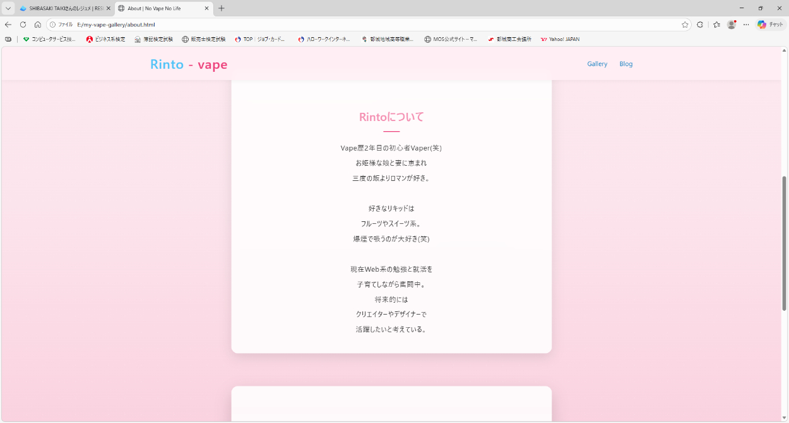Open the Extensions puzzle icon
The width and height of the screenshot is (789, 423).
pyautogui.click(x=700, y=25)
